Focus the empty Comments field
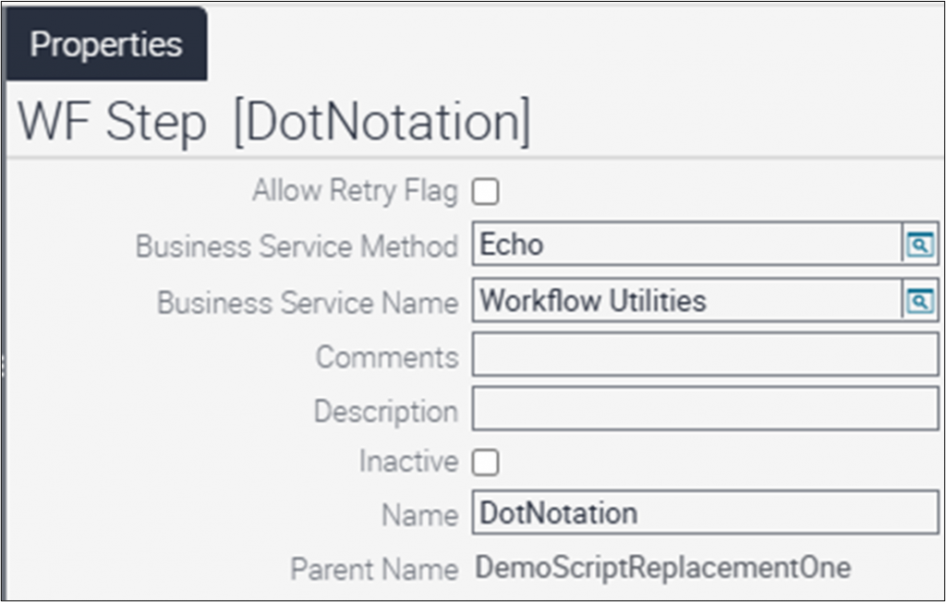This screenshot has height=602, width=946. click(704, 356)
